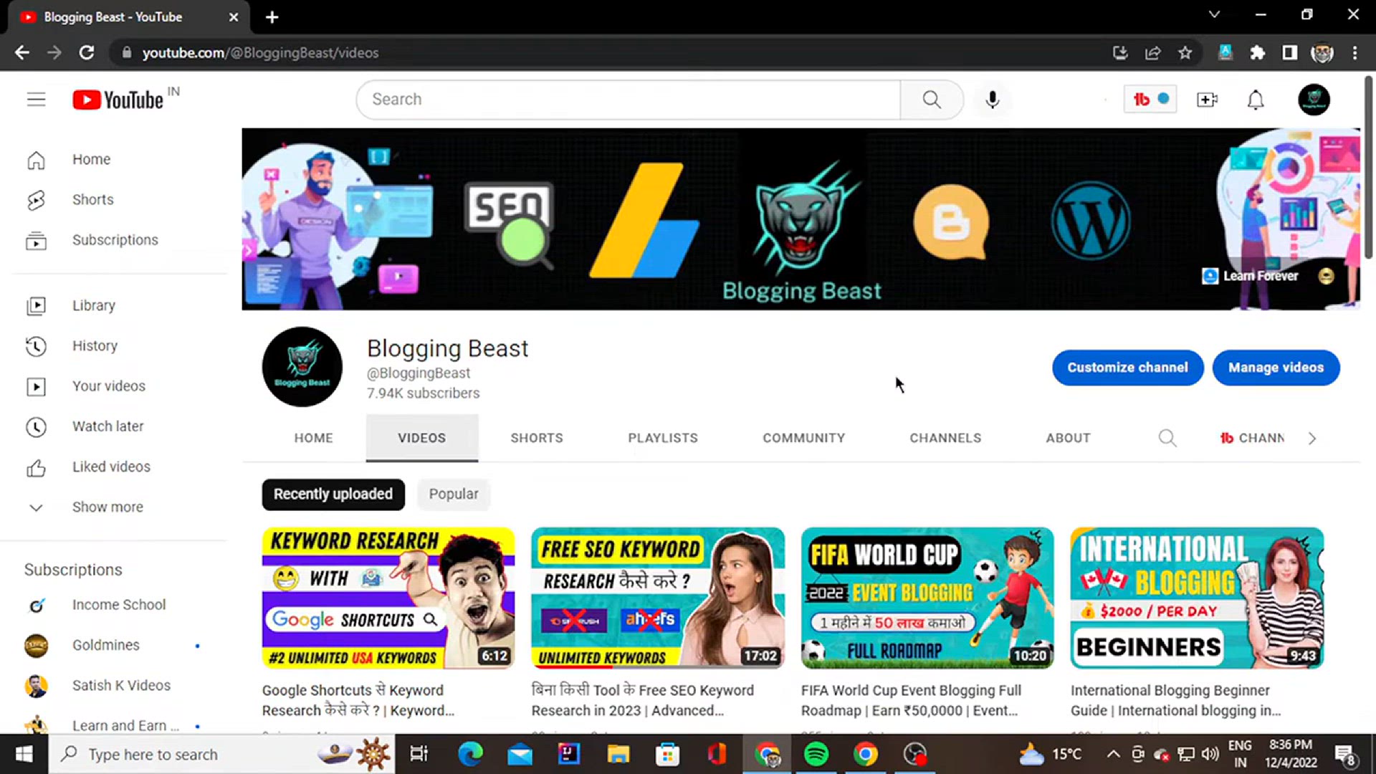Click Customize channel button
Viewport: 1376px width, 774px height.
click(x=1127, y=368)
